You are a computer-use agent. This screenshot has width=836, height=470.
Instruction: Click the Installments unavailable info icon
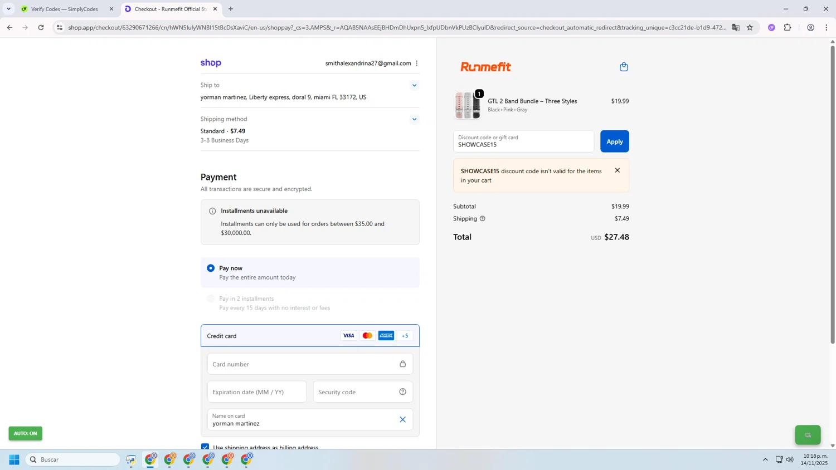[x=212, y=211]
